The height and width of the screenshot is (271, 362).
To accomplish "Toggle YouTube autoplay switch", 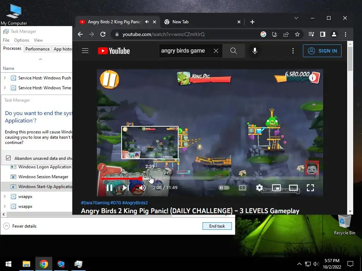I will (x=224, y=188).
